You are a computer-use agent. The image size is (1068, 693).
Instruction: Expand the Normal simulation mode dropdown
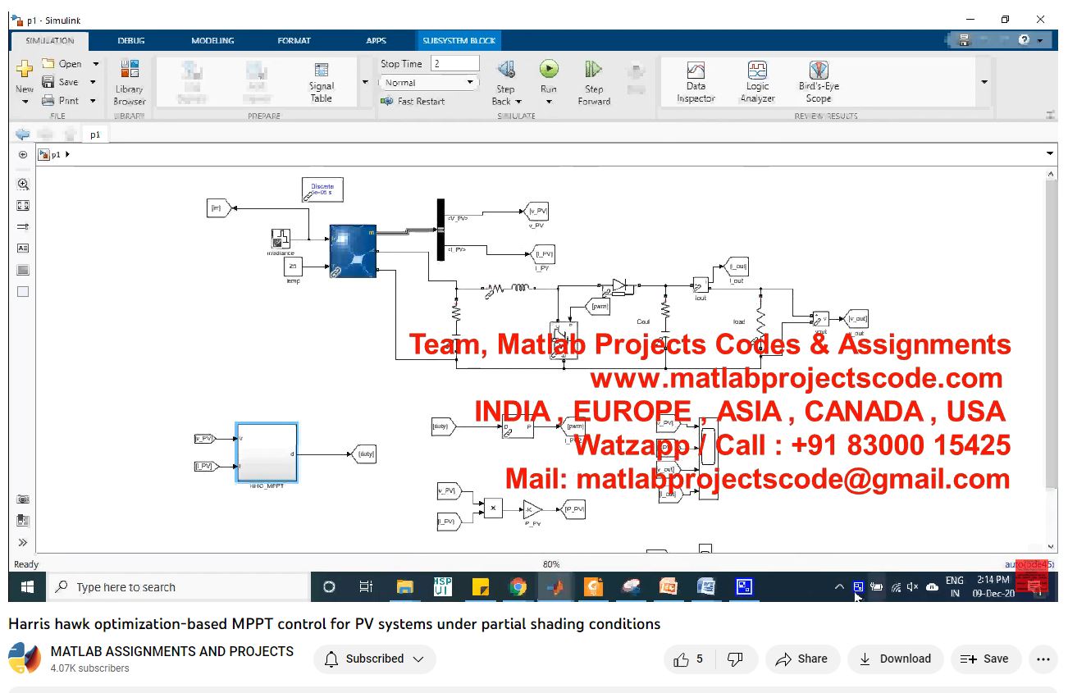coord(429,83)
